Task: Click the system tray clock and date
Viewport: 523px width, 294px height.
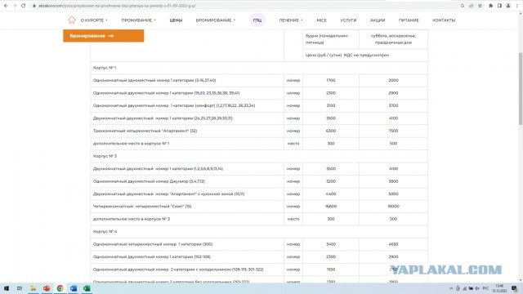Action: point(499,288)
